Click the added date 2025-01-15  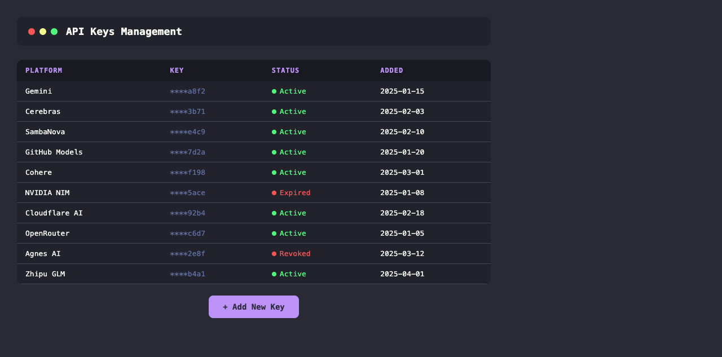pos(402,91)
